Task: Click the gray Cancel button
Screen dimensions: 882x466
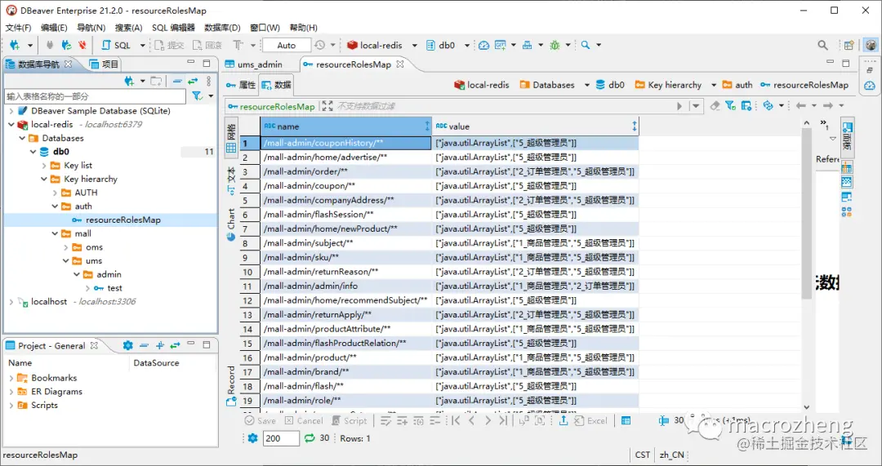Action: pos(304,420)
